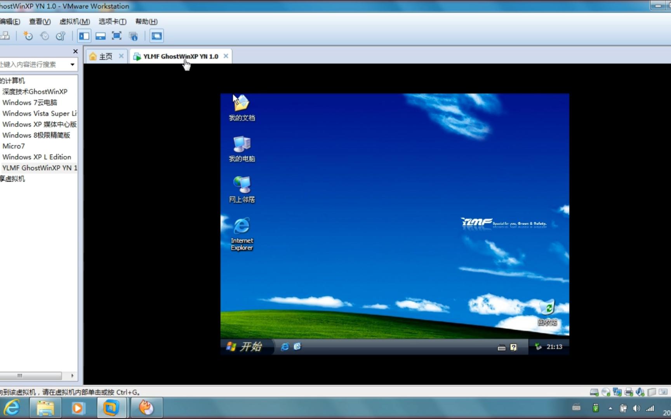Click 我的文档 desktop icon in guest

[x=242, y=108]
